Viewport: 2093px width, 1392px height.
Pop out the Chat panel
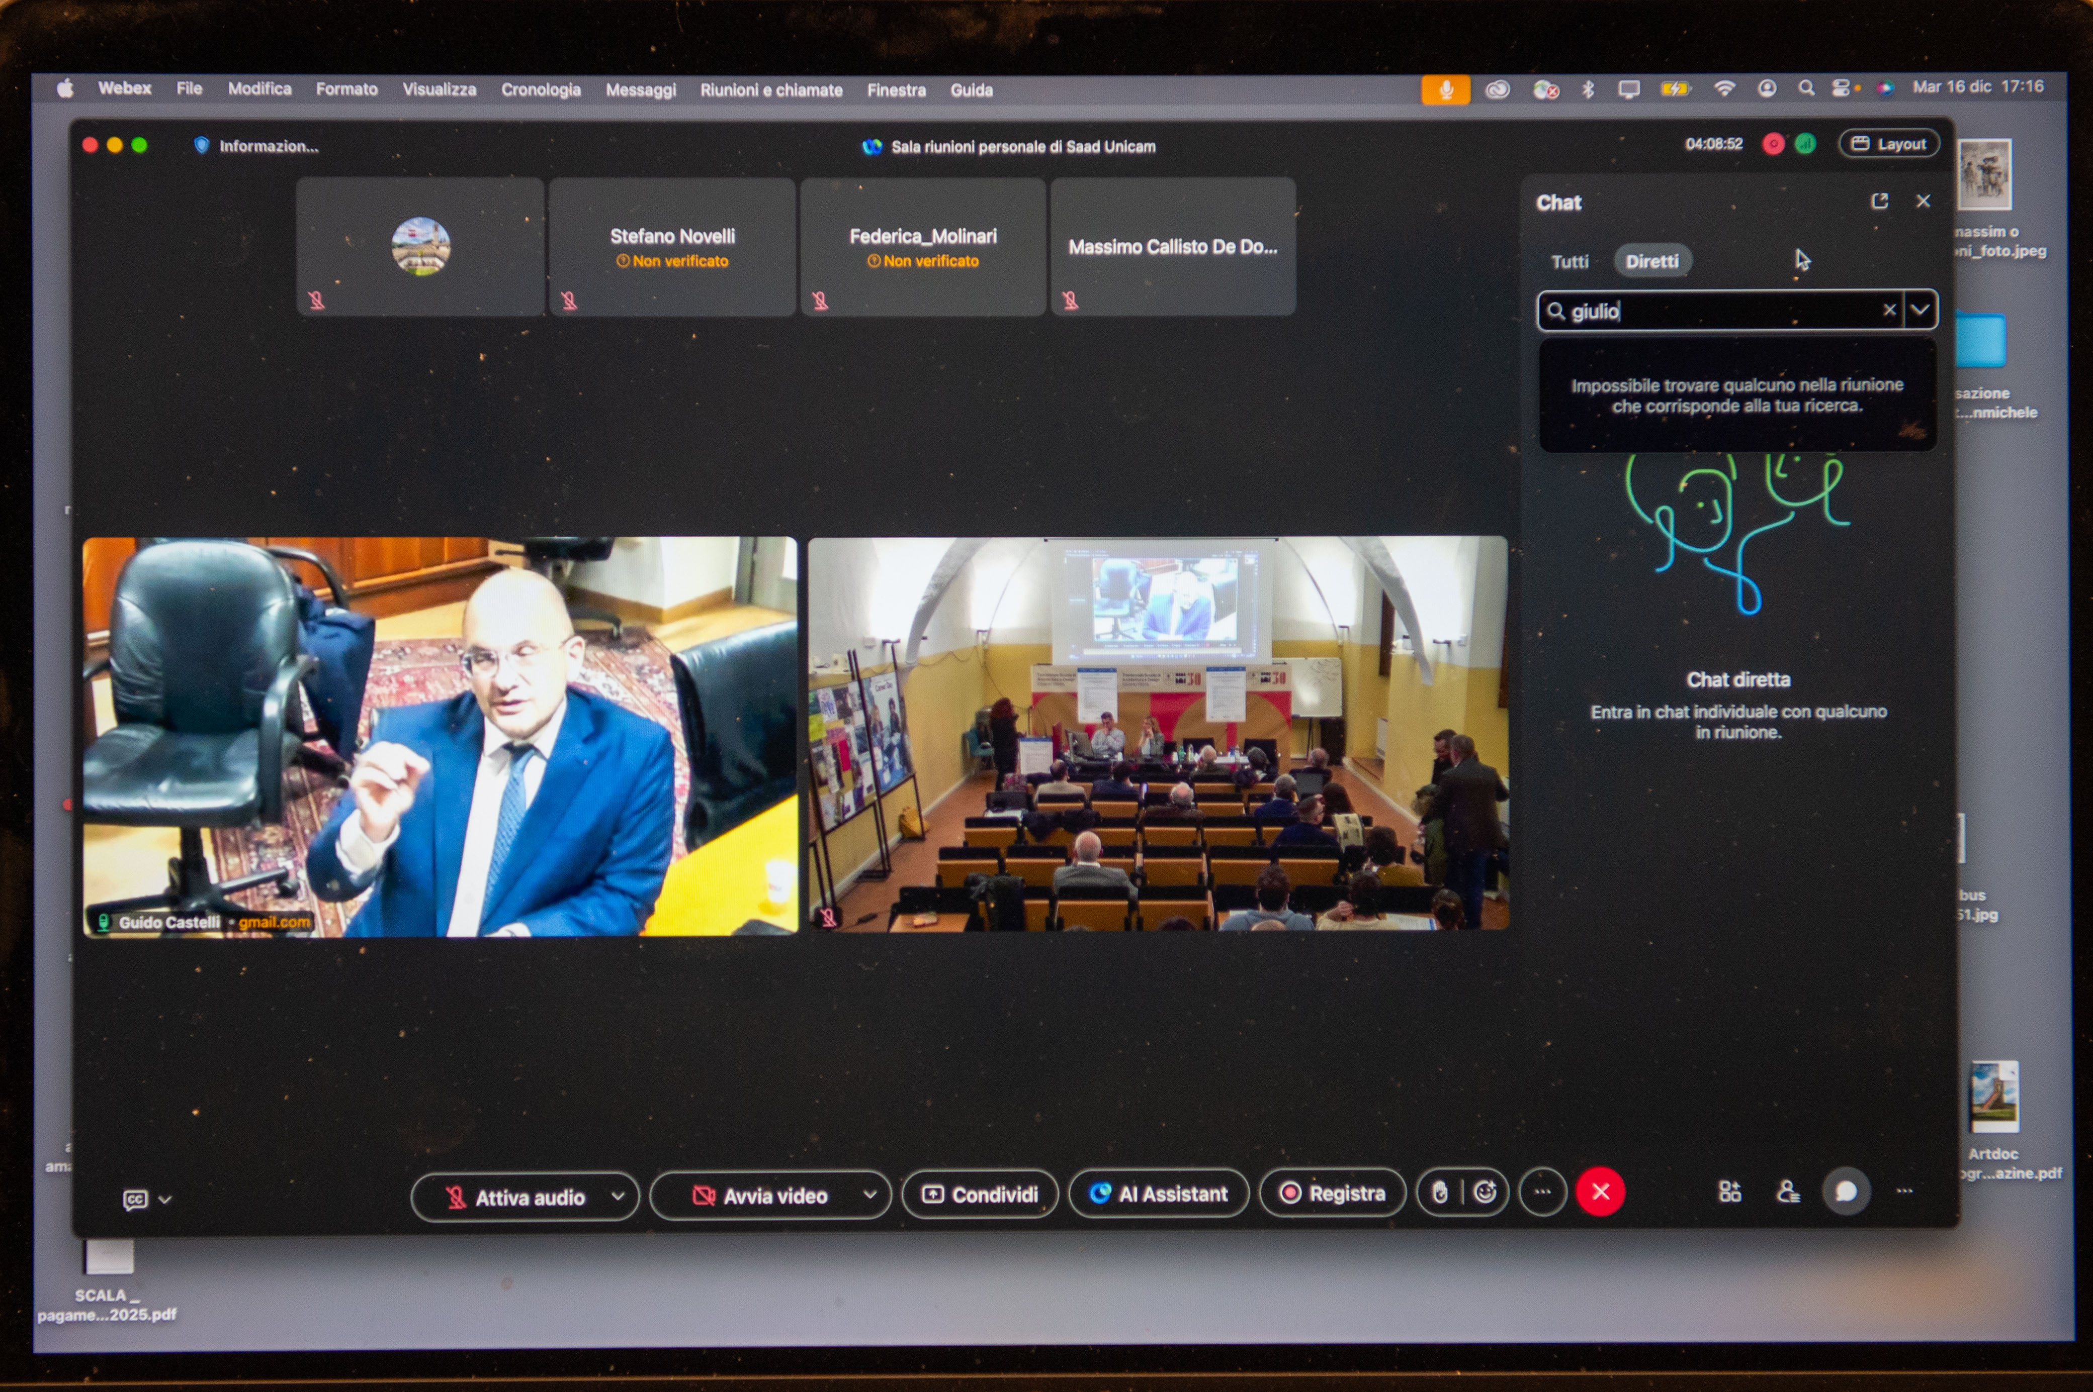1879,202
